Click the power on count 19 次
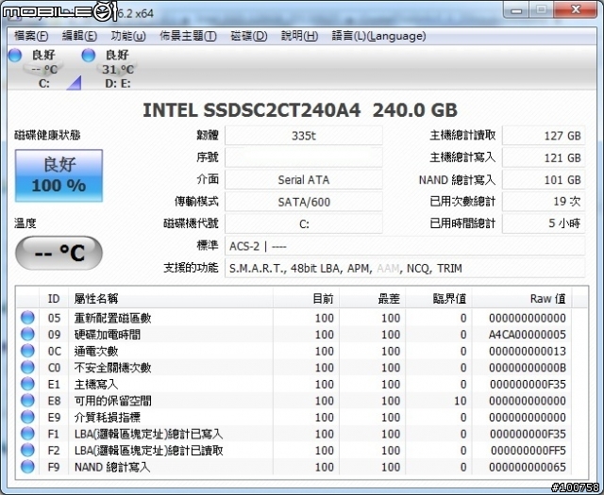Viewport: 604px width, 495px height. (544, 202)
